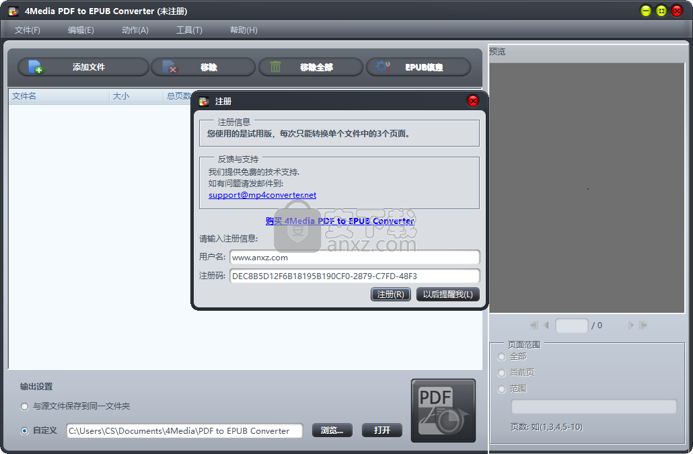Open the 工具(T) menu

click(189, 30)
